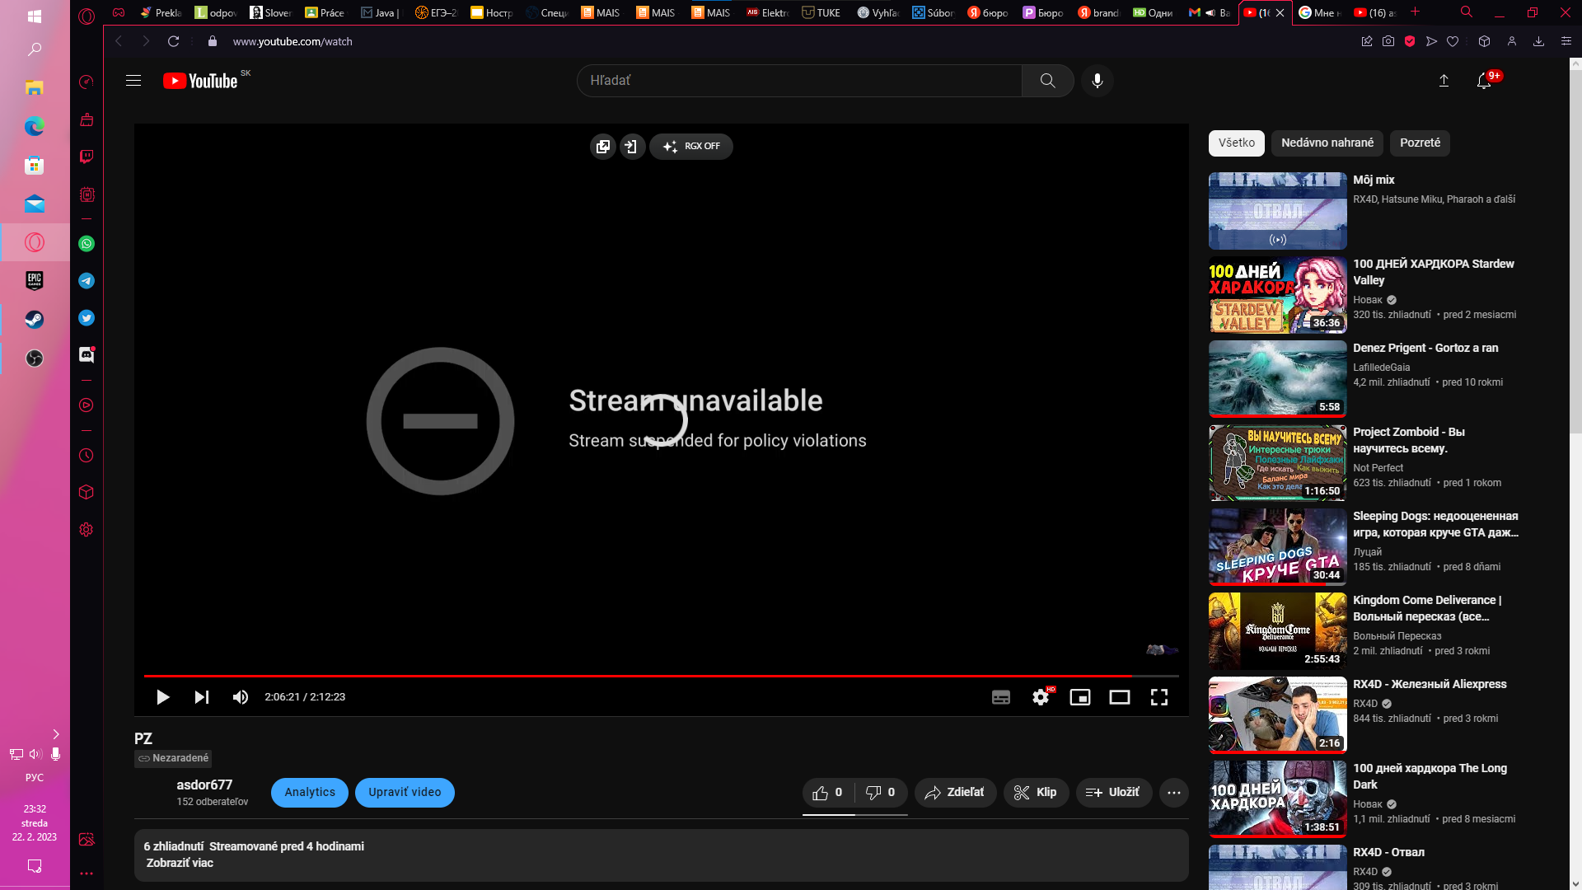Click the Upraviť video button

[x=403, y=792]
